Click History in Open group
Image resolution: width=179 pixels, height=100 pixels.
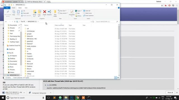pos(78,16)
